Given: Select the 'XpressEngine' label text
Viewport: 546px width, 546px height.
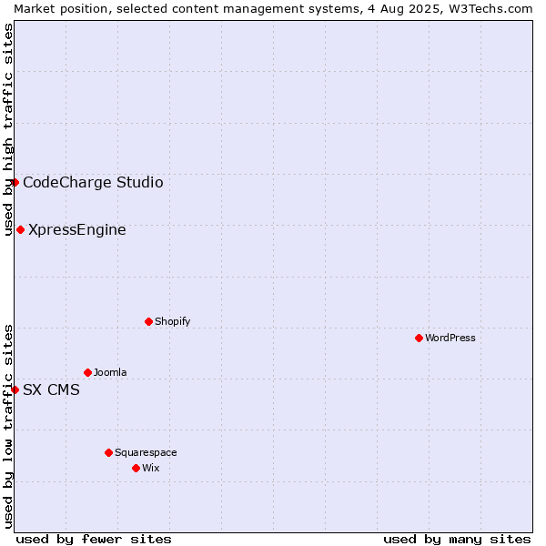Looking at the screenshot, I should coord(77,230).
